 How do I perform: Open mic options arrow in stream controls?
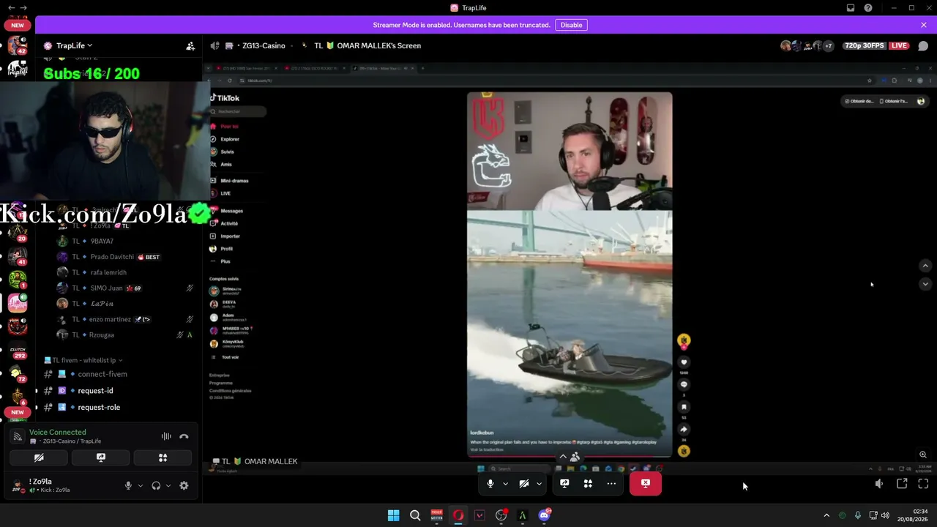pyautogui.click(x=505, y=483)
